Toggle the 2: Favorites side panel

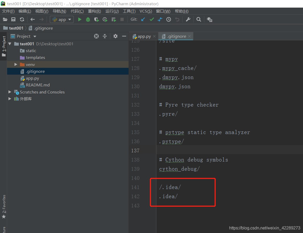point(4,207)
